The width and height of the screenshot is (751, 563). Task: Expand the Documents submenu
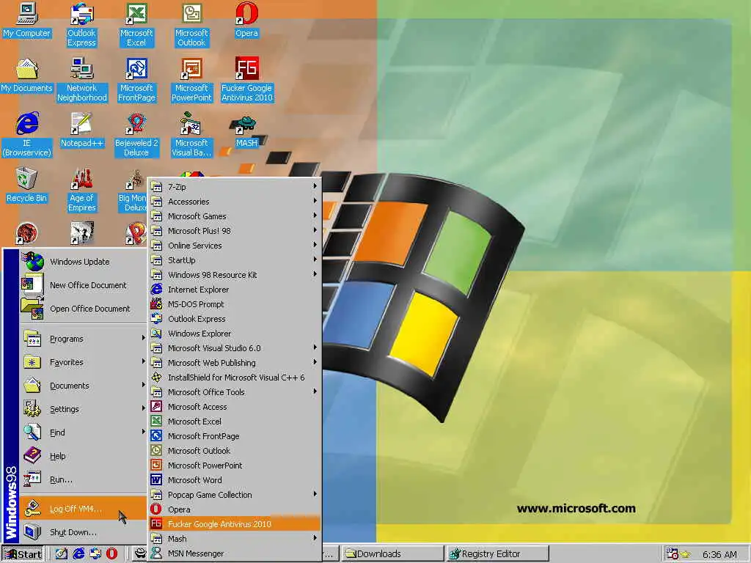point(84,386)
